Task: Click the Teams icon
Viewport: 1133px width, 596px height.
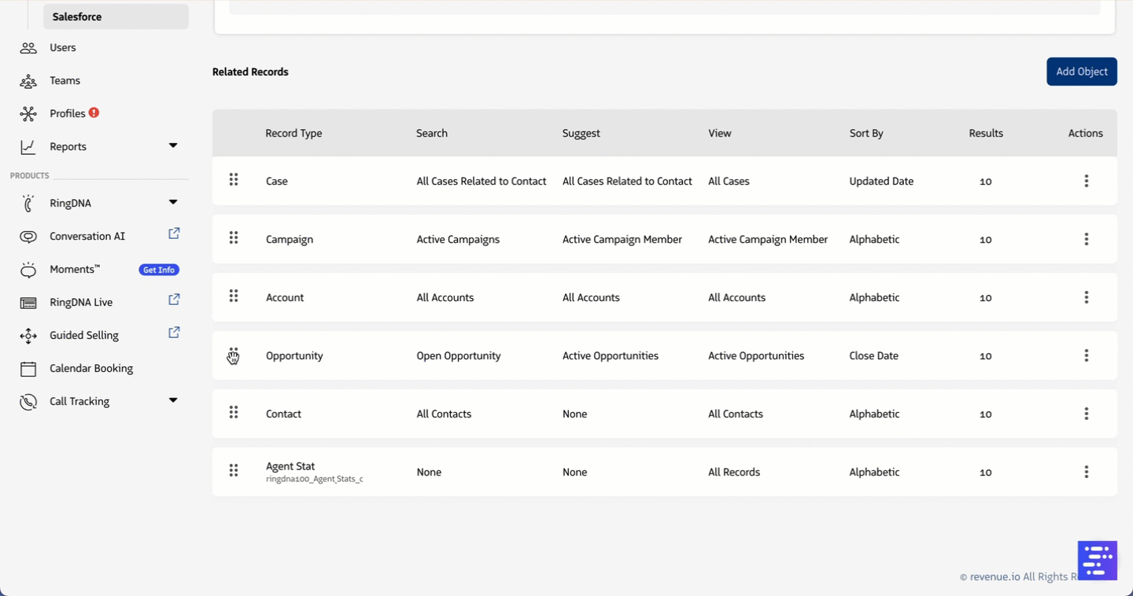Action: point(28,81)
